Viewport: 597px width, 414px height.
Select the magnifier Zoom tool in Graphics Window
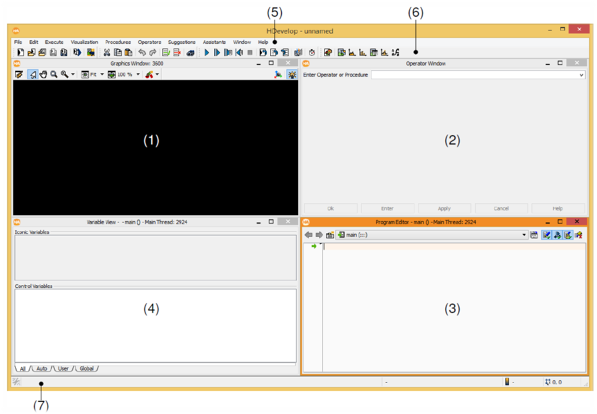(54, 75)
